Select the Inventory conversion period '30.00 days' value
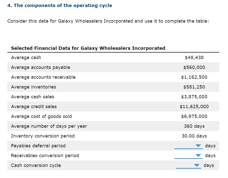The width and height of the screenshot is (228, 178). pyautogui.click(x=194, y=136)
